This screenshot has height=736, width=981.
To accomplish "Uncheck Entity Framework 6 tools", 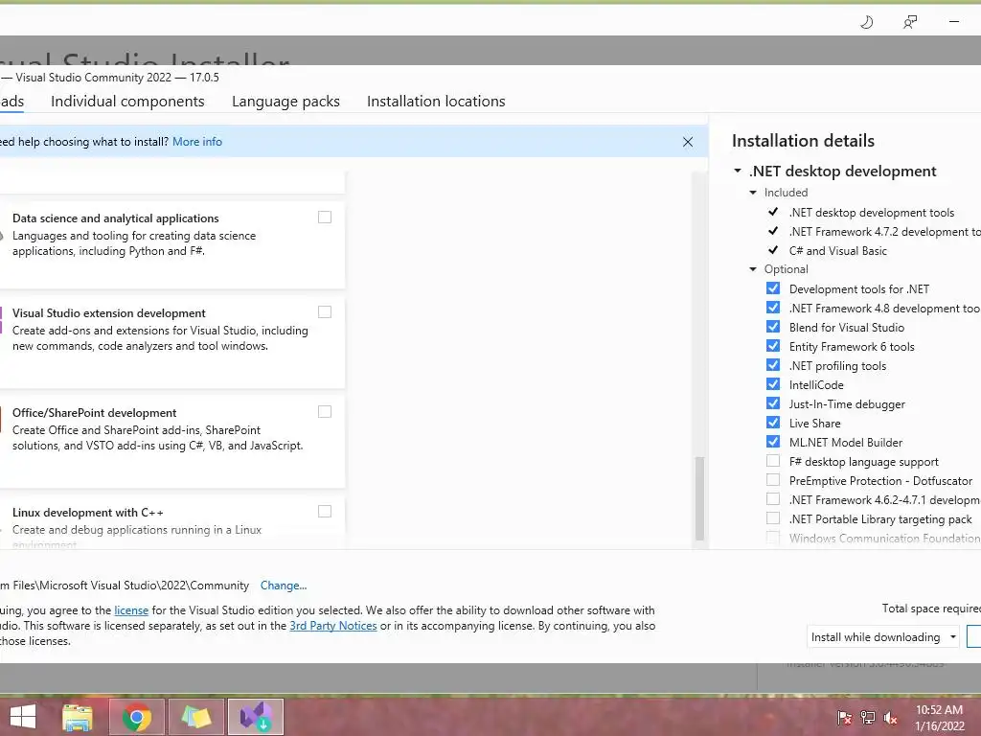I will [x=773, y=345].
